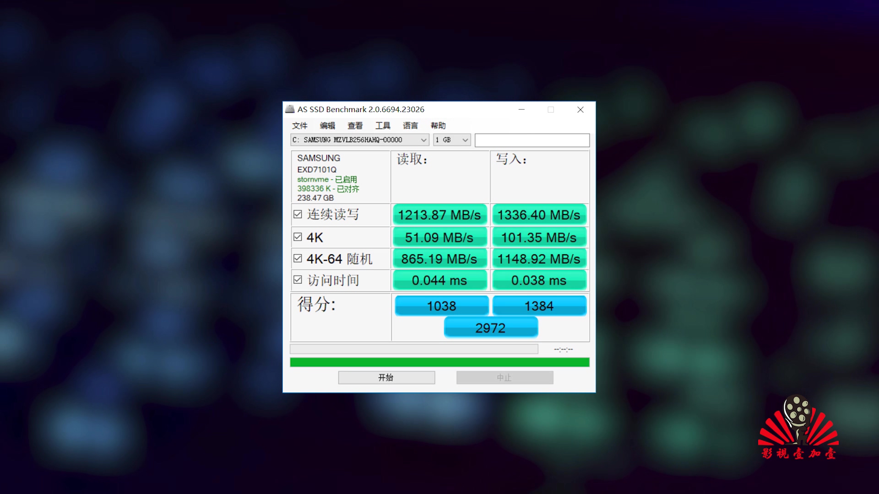Open the 帮助 menu
Viewport: 879px width, 494px height.
pos(438,126)
